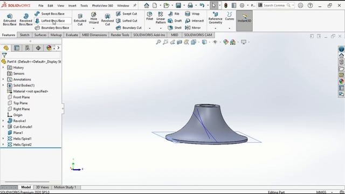Screen dimensions: 345x194
Task: Select the Wrap feature
Action: [192, 13]
